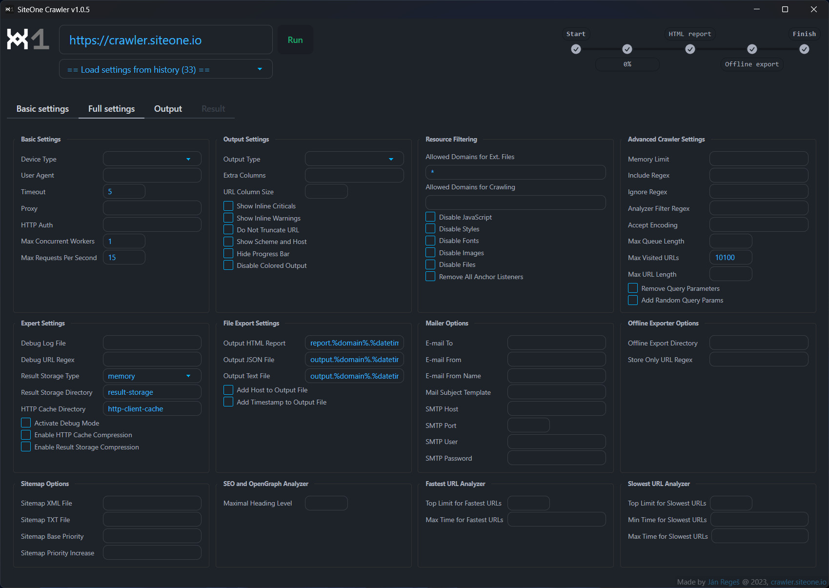Check Add Timestamp to Output File
The height and width of the screenshot is (588, 829).
pyautogui.click(x=228, y=402)
